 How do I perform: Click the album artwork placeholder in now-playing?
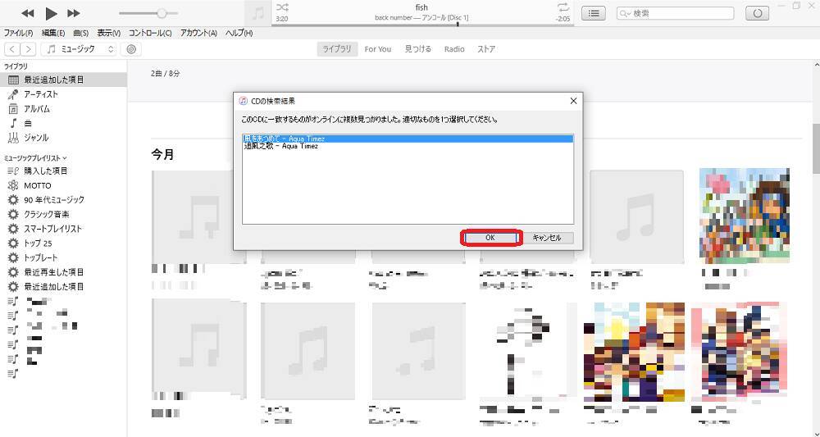point(257,13)
